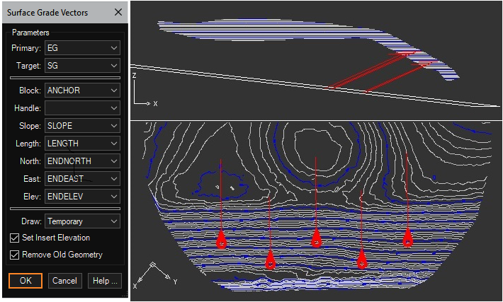
Task: Toggle the Set Insert Elevation checkbox
Action: point(14,238)
